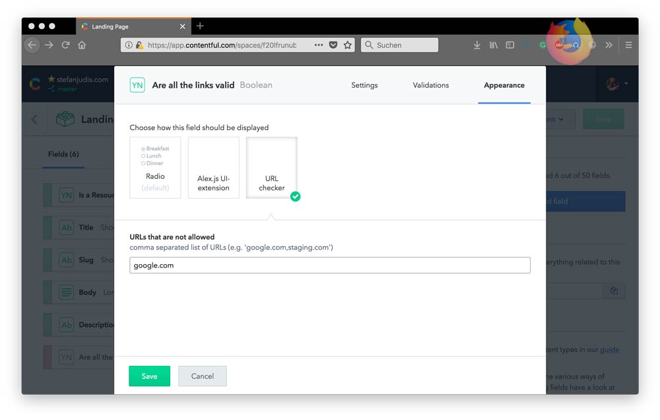The width and height of the screenshot is (660, 420).
Task: Toggle the browser sidebar icon
Action: pyautogui.click(x=510, y=45)
